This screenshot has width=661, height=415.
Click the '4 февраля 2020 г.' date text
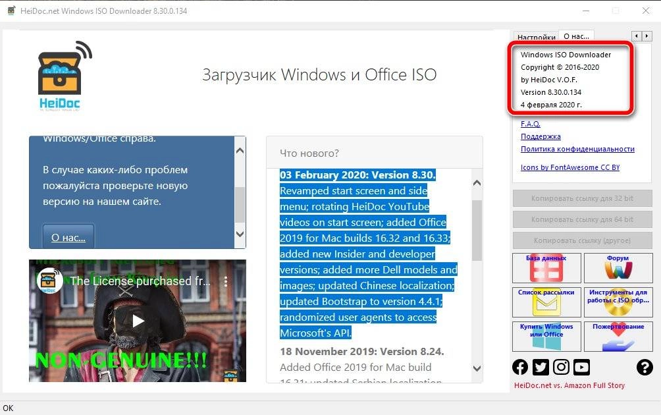pyautogui.click(x=551, y=105)
